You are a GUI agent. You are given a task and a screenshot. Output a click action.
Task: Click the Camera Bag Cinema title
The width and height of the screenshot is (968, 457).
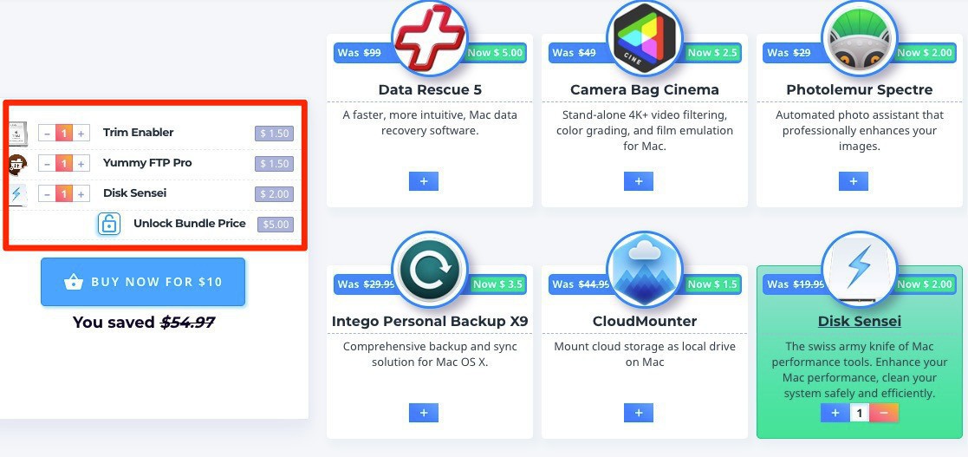645,89
